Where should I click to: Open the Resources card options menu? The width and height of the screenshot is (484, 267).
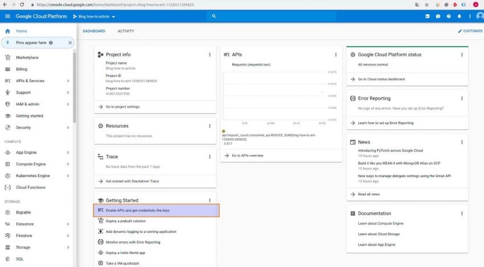[x=210, y=126]
